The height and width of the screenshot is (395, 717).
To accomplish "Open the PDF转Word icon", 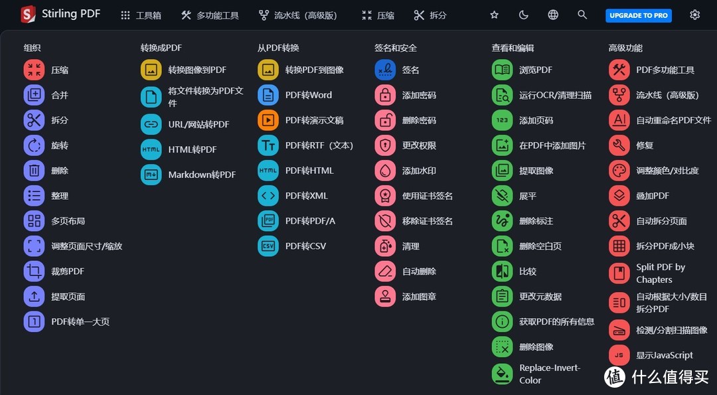I will (x=268, y=95).
